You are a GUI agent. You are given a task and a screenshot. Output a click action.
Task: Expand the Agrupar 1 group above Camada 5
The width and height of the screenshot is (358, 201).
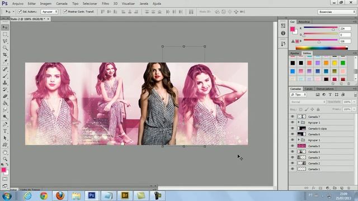298,140
